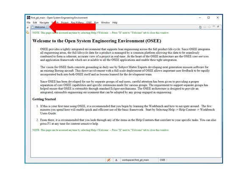The height and width of the screenshot is (172, 248).
Task: Open the File menu
Action: point(29,22)
